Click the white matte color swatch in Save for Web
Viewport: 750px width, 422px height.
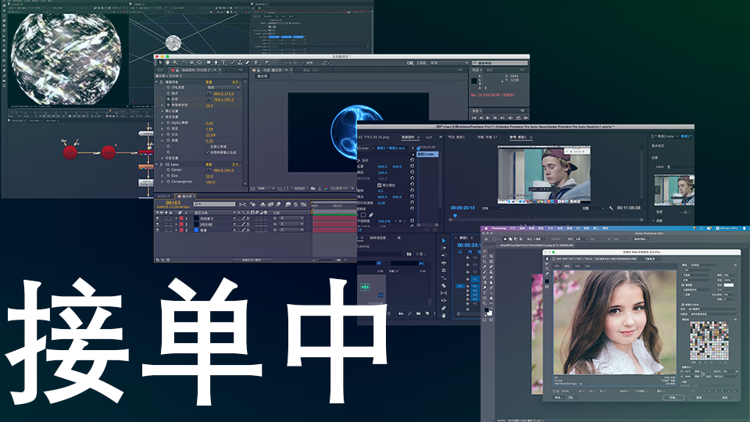[728, 285]
